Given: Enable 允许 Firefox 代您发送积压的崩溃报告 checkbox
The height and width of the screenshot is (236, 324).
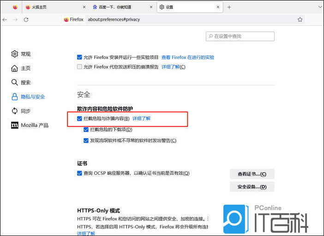Looking at the screenshot, I should click(79, 67).
